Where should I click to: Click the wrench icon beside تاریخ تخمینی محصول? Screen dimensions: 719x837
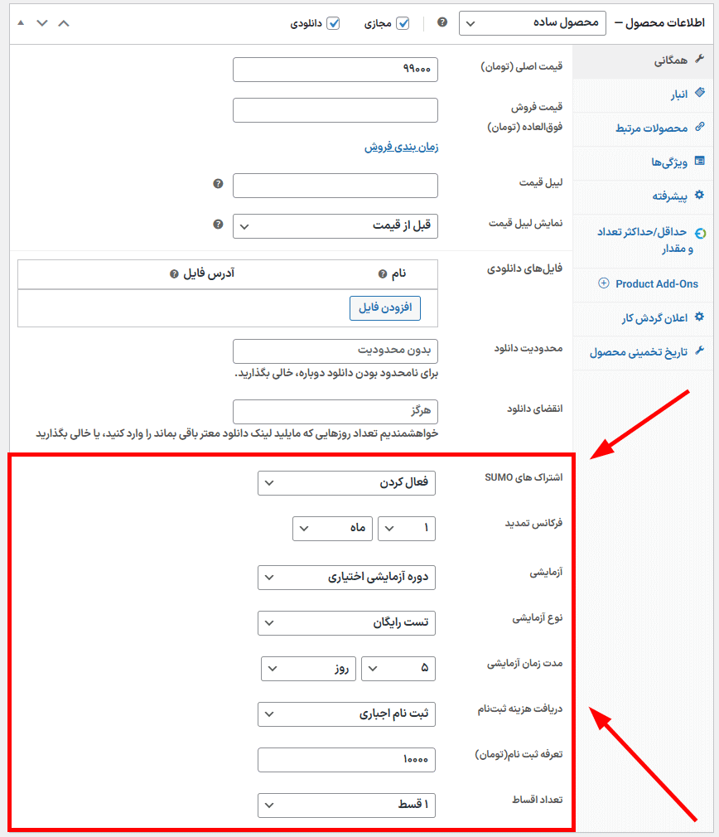click(x=700, y=351)
